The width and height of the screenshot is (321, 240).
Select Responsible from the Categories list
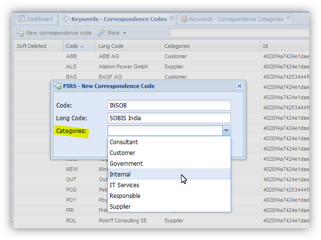[x=169, y=196]
